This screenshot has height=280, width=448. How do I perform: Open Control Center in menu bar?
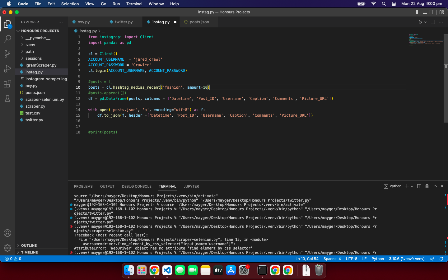[x=394, y=4]
